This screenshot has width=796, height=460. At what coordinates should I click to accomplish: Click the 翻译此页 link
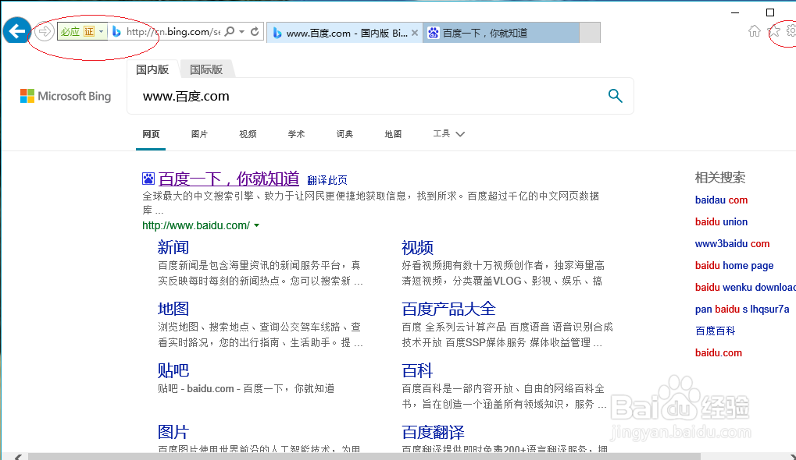pos(327,180)
